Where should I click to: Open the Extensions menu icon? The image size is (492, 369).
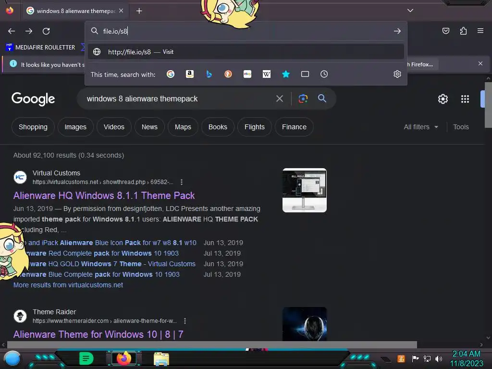[463, 31]
